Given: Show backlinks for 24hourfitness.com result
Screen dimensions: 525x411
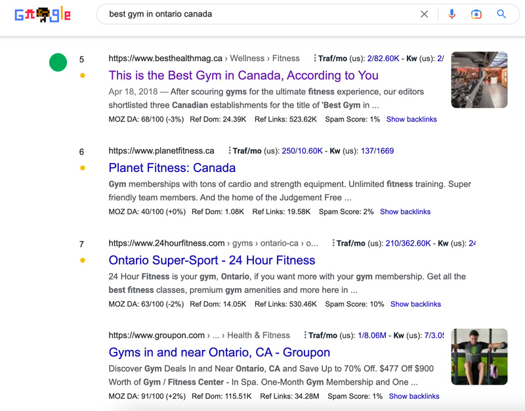Looking at the screenshot, I should coord(415,304).
